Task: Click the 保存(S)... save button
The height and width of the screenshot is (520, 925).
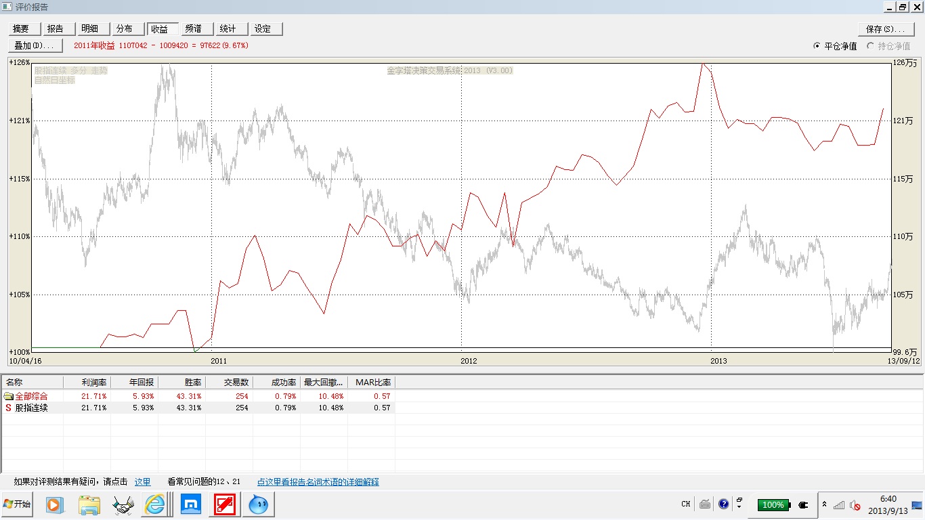Action: [885, 29]
